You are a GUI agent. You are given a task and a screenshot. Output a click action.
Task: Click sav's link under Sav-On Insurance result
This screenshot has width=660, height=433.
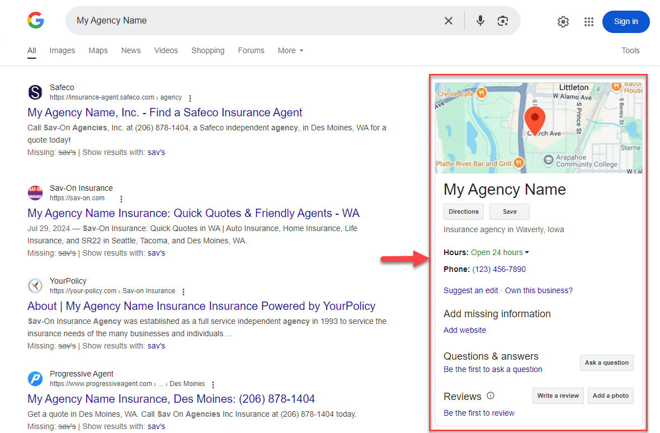pos(156,253)
